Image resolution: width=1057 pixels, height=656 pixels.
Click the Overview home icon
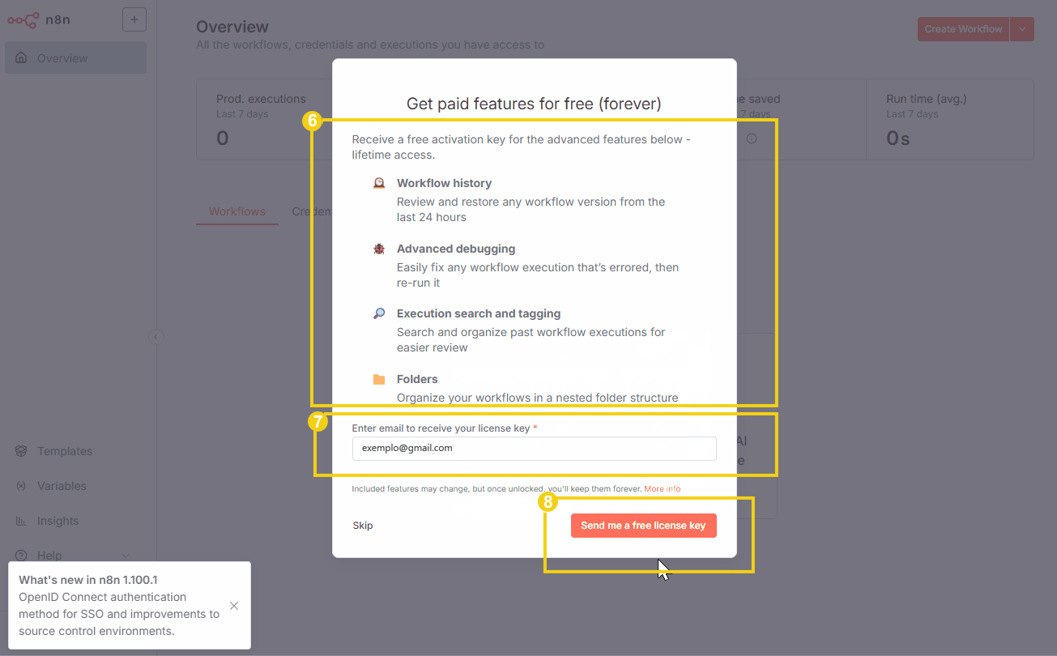21,58
